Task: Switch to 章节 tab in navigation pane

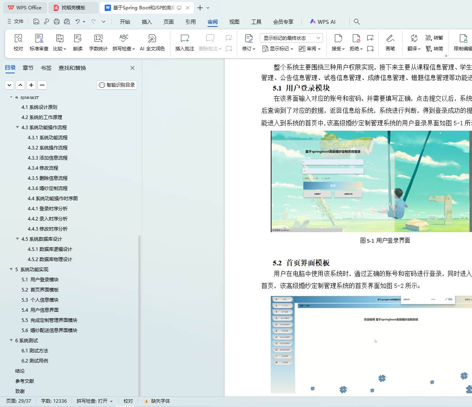Action: tap(28, 68)
